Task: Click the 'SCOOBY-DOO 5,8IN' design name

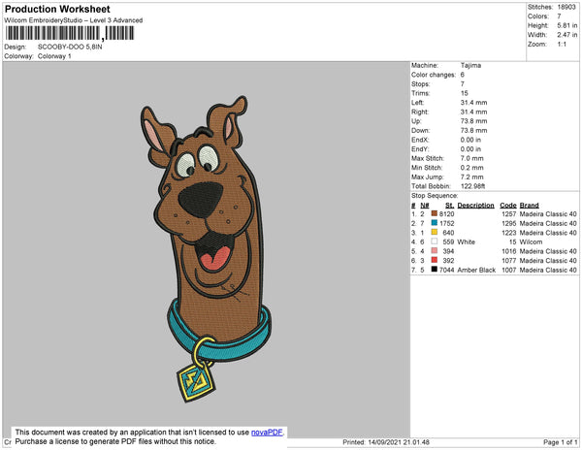Action: [70, 47]
